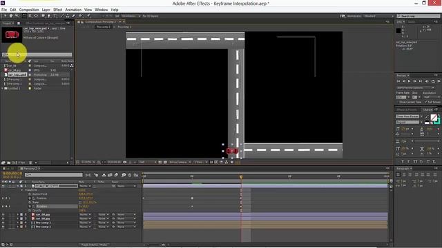Viewport: 442px width, 248px height.
Task: Open car_top_view.psd Parent dropdown
Action: tap(126, 186)
